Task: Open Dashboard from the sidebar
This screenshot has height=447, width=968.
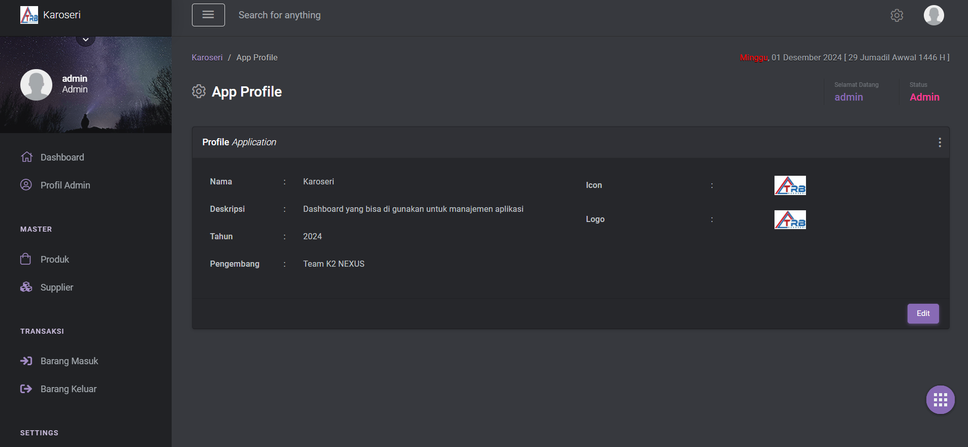Action: 62,157
